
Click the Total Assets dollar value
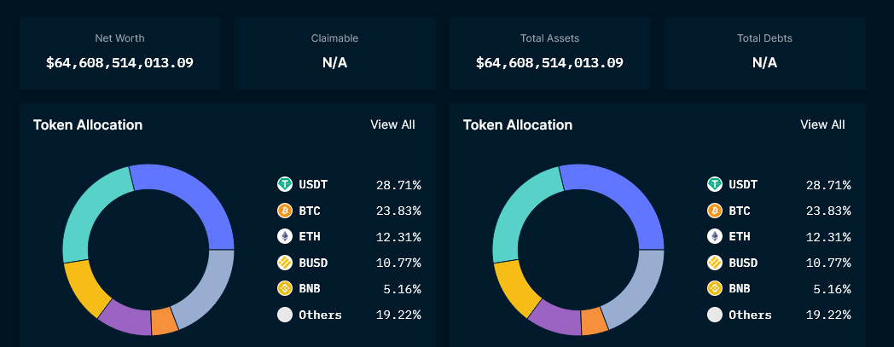pyautogui.click(x=549, y=62)
